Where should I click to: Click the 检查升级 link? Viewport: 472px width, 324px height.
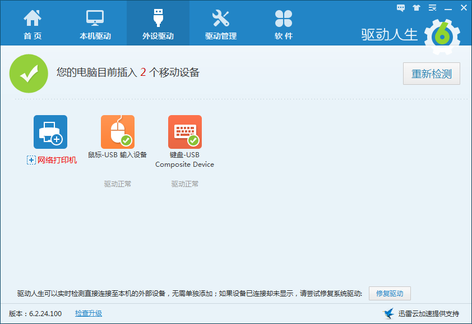(x=89, y=313)
